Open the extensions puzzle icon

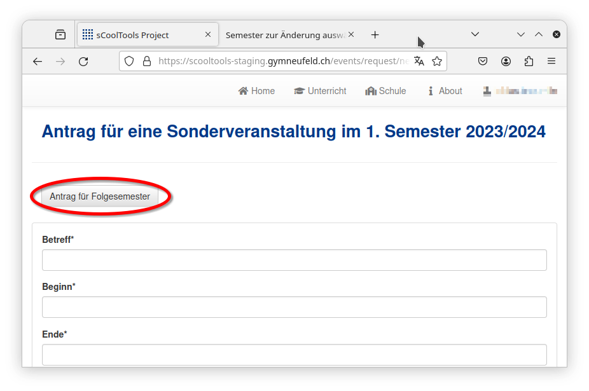point(529,62)
